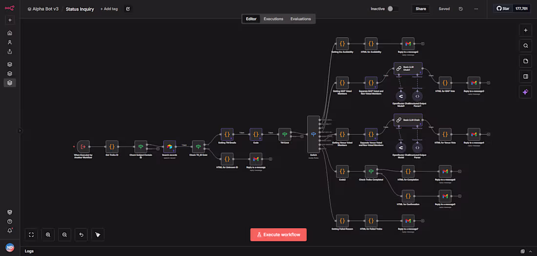The height and width of the screenshot is (256, 537).
Task: Open workflow history clock icon
Action: point(461,9)
